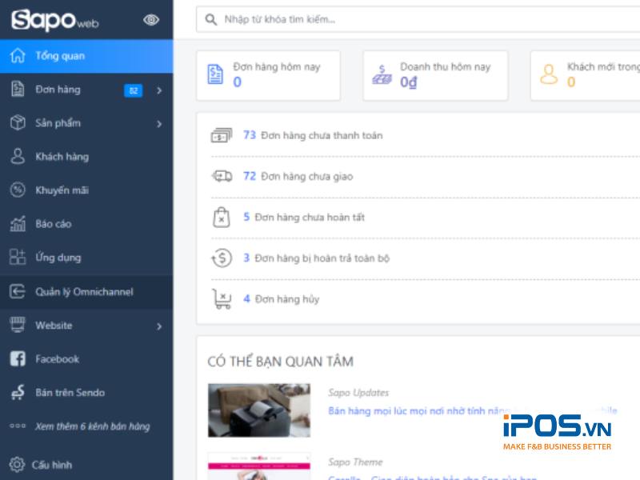The image size is (640, 480).
Task: Click the Sendo sales channel icon
Action: tap(18, 393)
